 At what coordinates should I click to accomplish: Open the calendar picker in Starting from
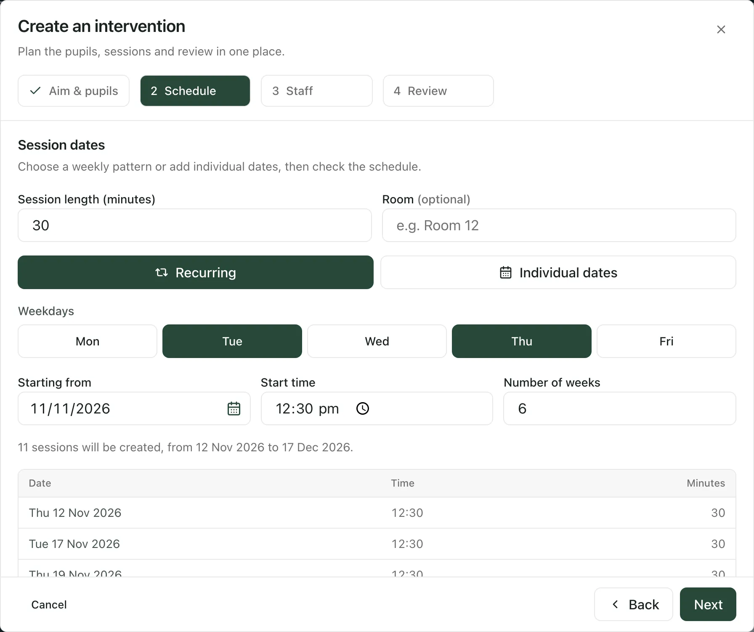(x=234, y=408)
